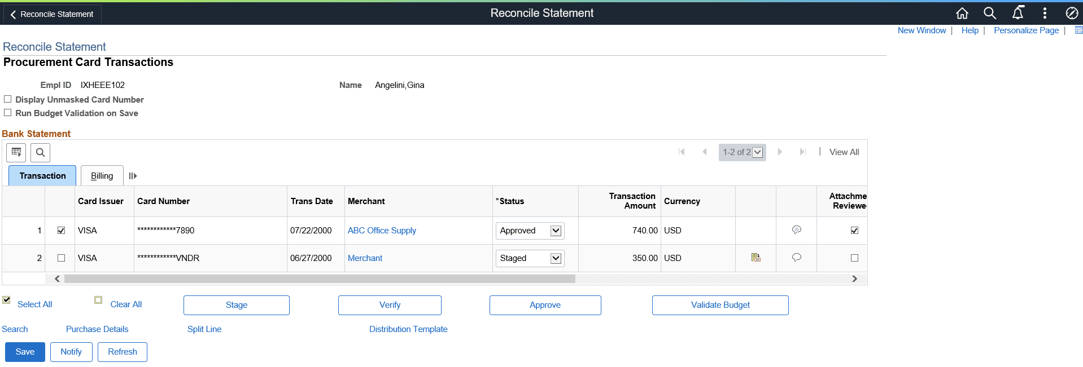Uncheck the row 1 selection checkbox

pyautogui.click(x=62, y=230)
